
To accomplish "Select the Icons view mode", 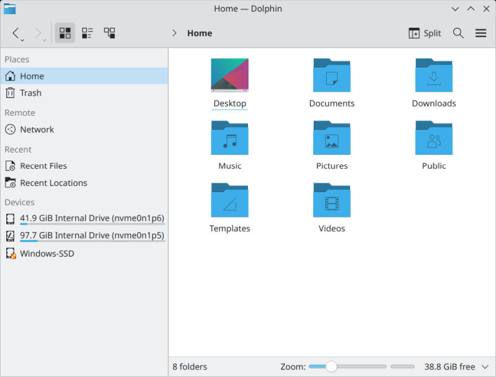I will click(x=64, y=33).
